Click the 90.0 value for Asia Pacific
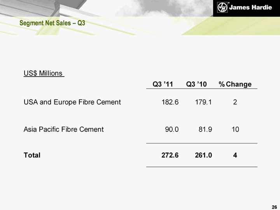 click(x=172, y=129)
